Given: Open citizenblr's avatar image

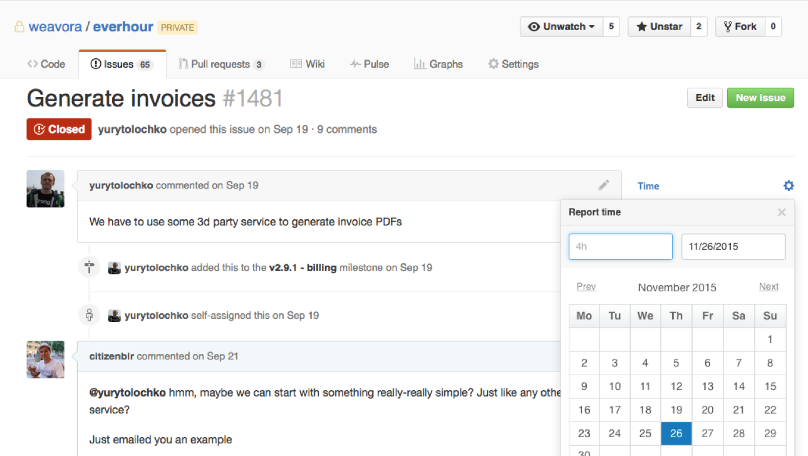Looking at the screenshot, I should [45, 360].
